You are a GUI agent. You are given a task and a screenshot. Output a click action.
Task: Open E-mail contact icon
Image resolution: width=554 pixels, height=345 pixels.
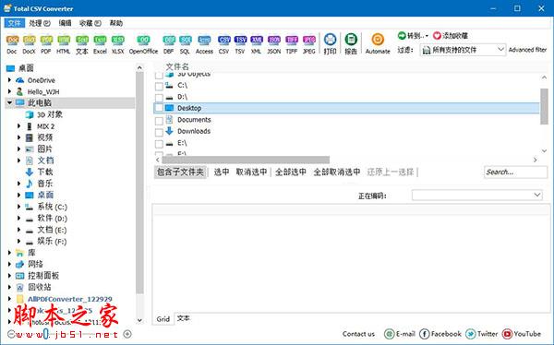pos(389,334)
